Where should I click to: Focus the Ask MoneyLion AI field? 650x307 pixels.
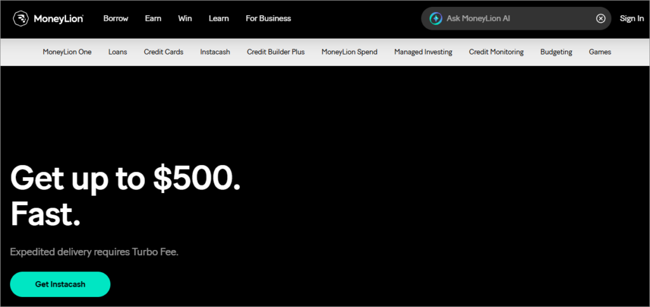click(x=516, y=18)
